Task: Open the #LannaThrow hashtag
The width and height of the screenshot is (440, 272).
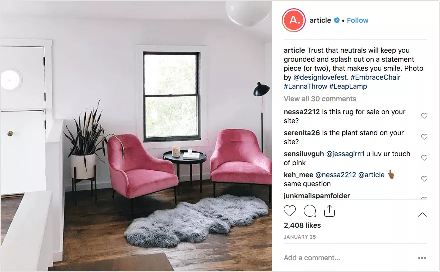Action: (x=305, y=86)
